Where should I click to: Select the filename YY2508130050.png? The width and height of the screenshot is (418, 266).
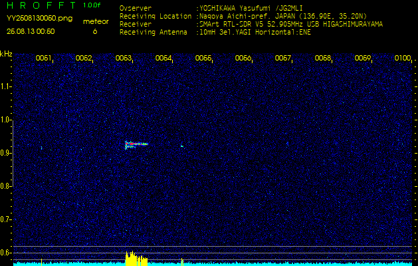39,19
